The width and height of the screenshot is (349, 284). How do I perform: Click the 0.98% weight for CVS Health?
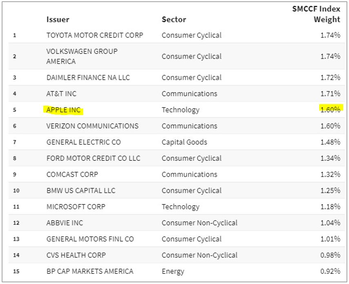pyautogui.click(x=330, y=255)
